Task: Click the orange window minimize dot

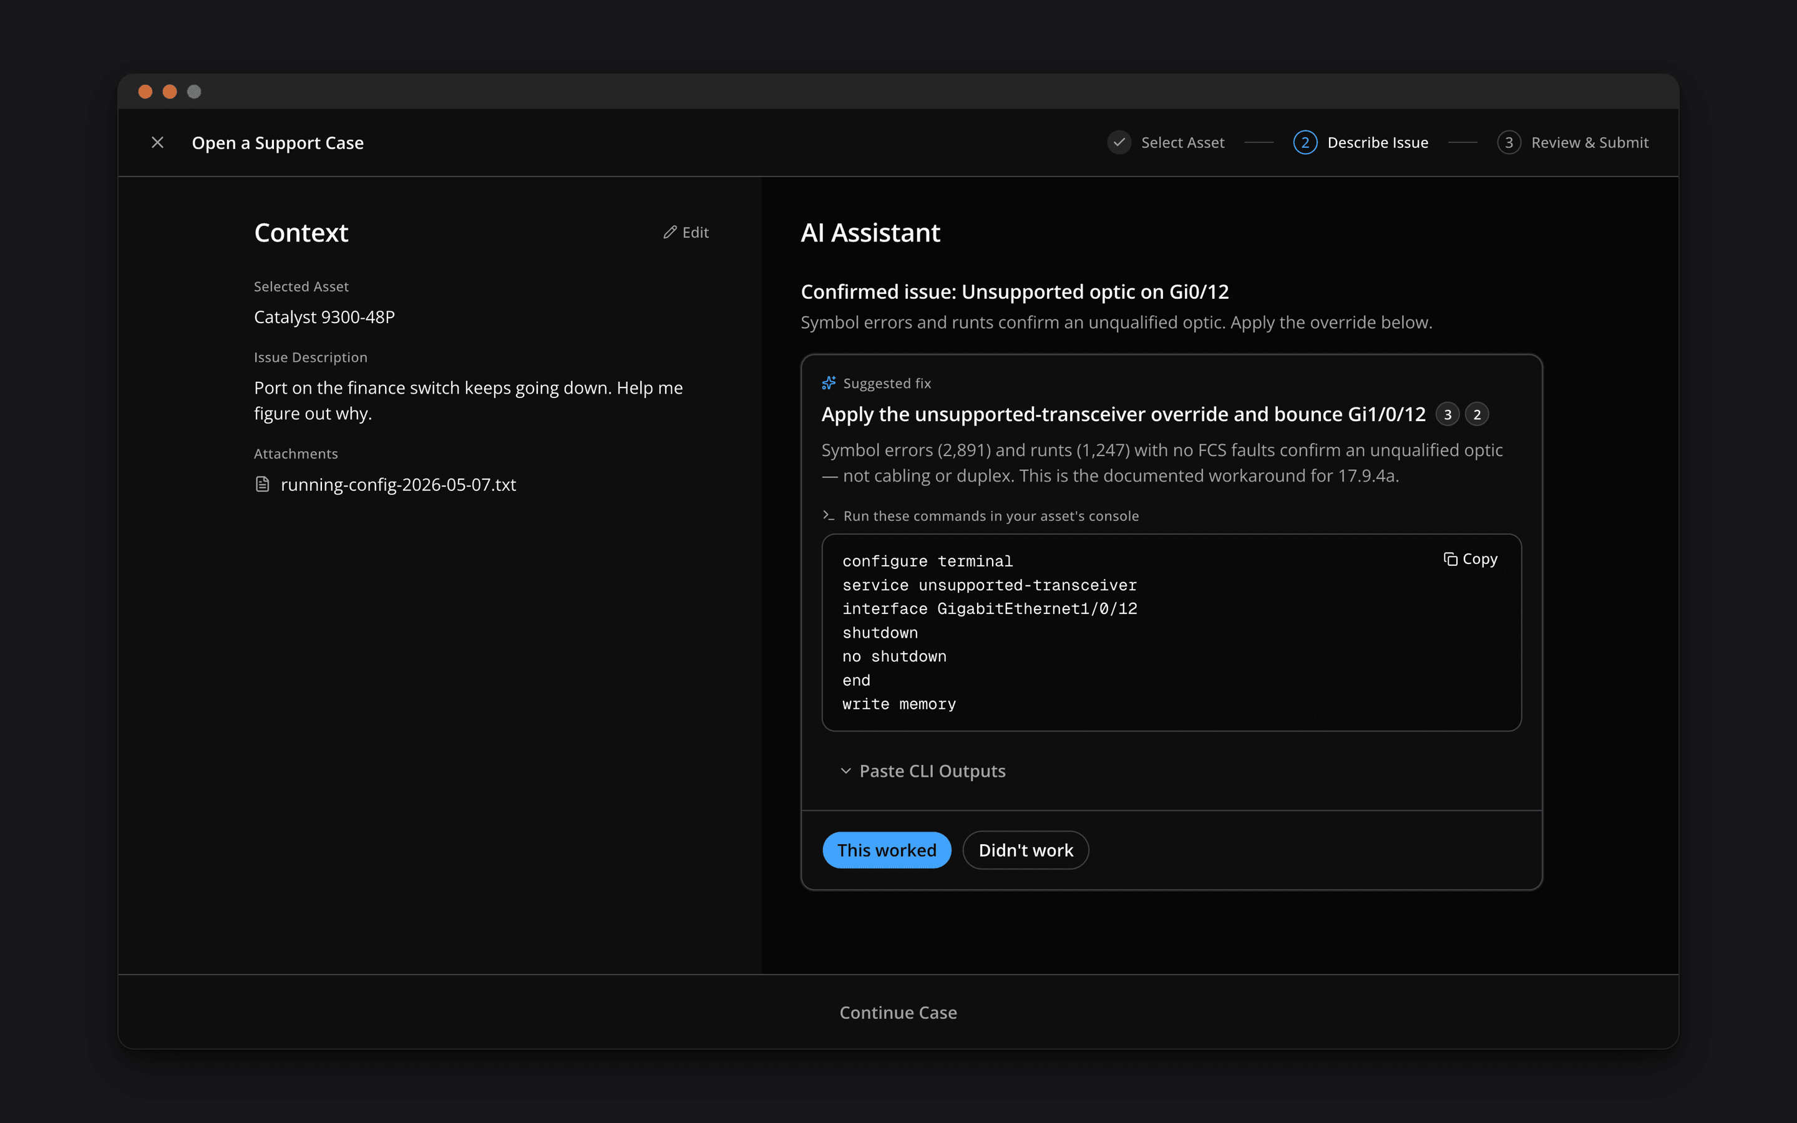Action: pos(170,91)
